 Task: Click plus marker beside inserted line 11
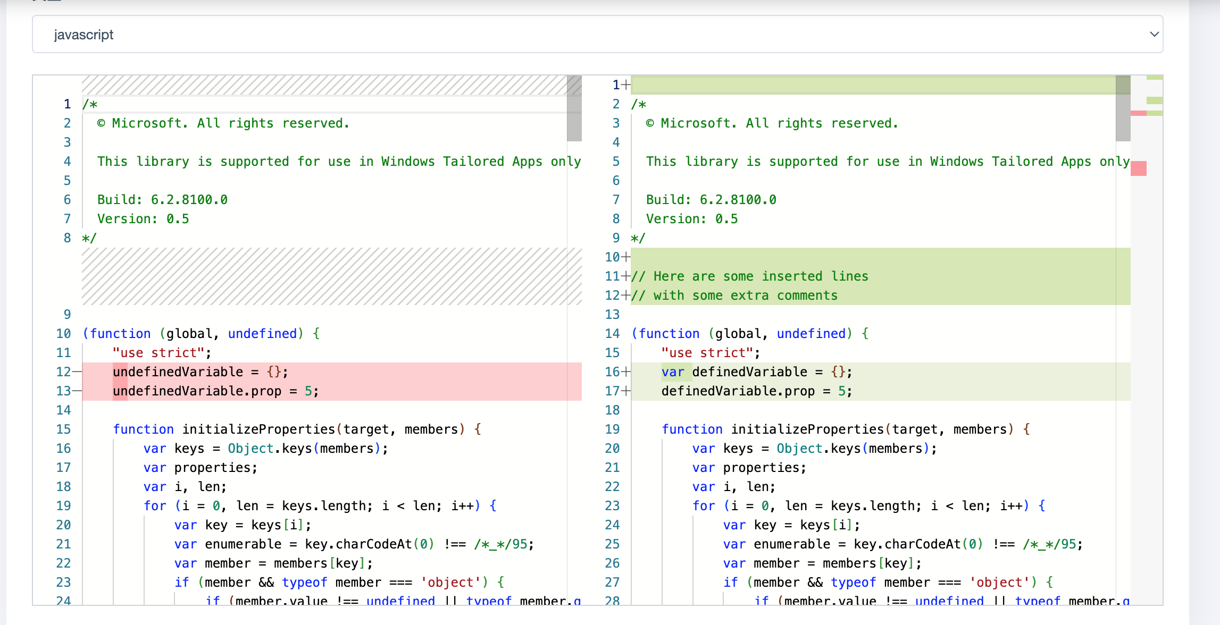click(x=626, y=276)
